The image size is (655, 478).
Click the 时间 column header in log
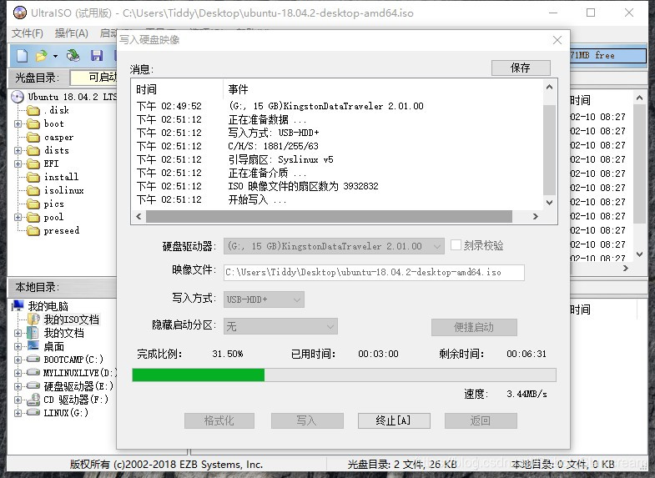pyautogui.click(x=147, y=89)
